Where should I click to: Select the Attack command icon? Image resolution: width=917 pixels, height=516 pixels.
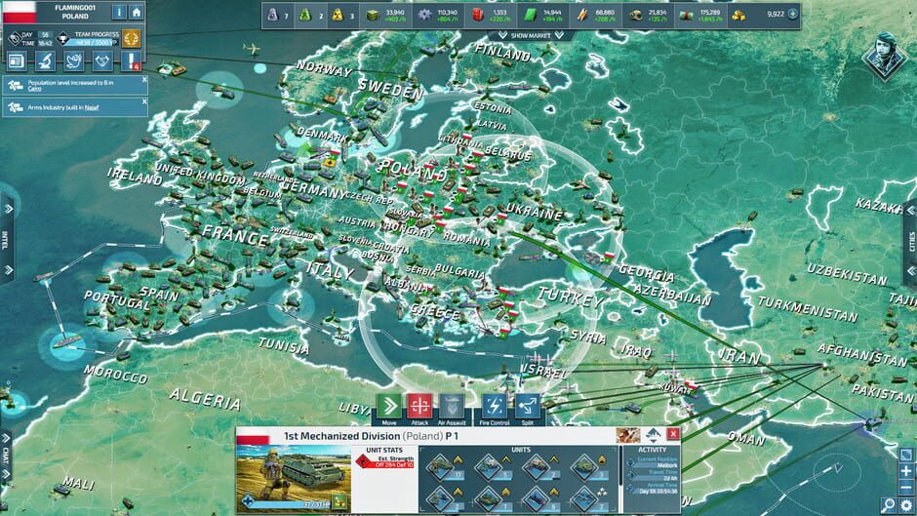pyautogui.click(x=419, y=406)
